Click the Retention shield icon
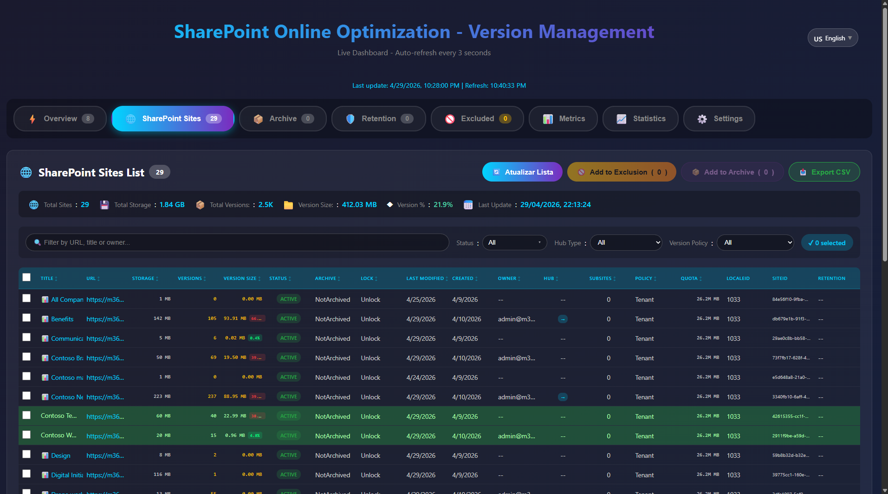 coord(350,119)
